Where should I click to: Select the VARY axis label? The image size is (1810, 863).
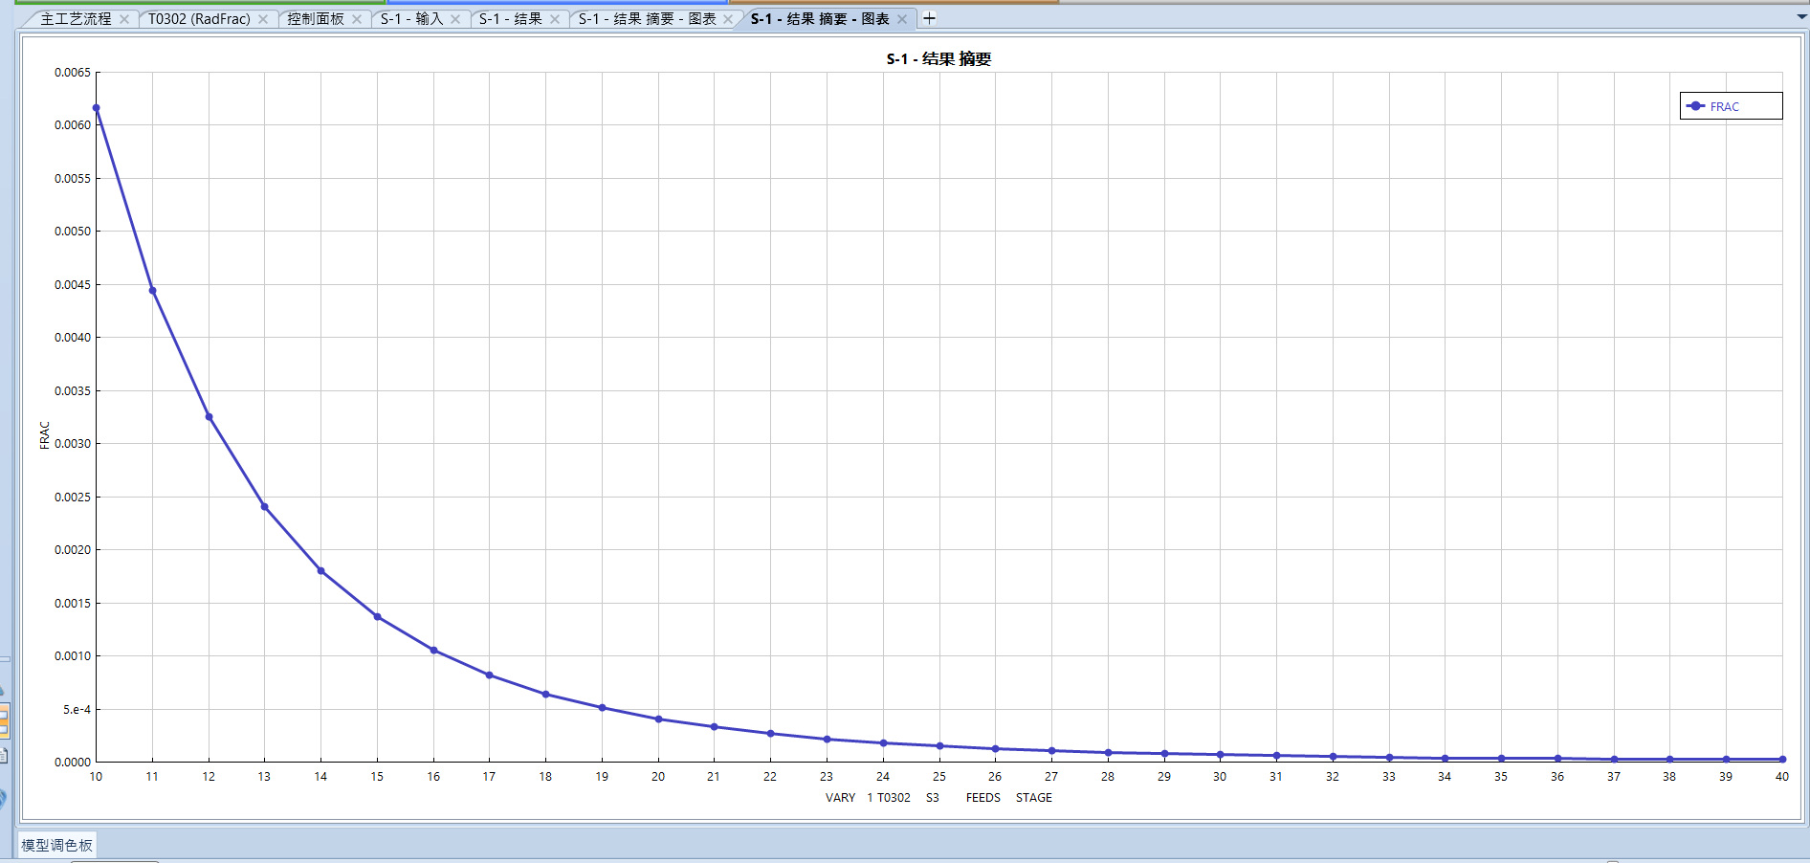coord(841,798)
